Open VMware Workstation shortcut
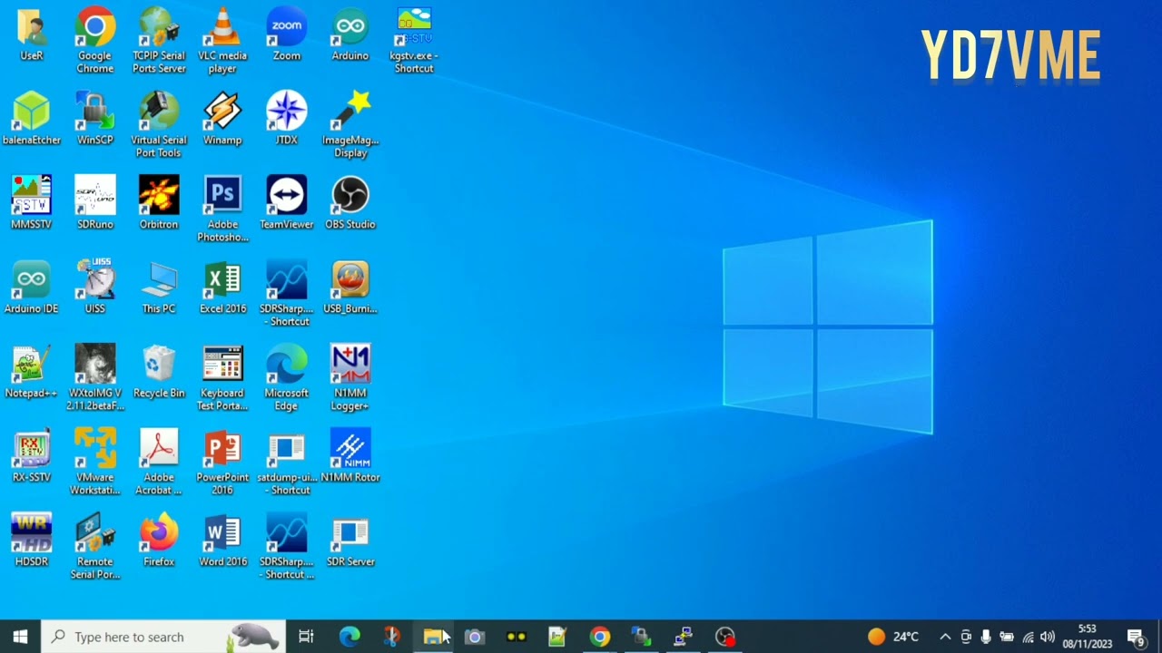Image resolution: width=1162 pixels, height=653 pixels. (95, 463)
